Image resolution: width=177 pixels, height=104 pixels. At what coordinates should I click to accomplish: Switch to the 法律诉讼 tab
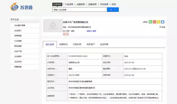63,44
